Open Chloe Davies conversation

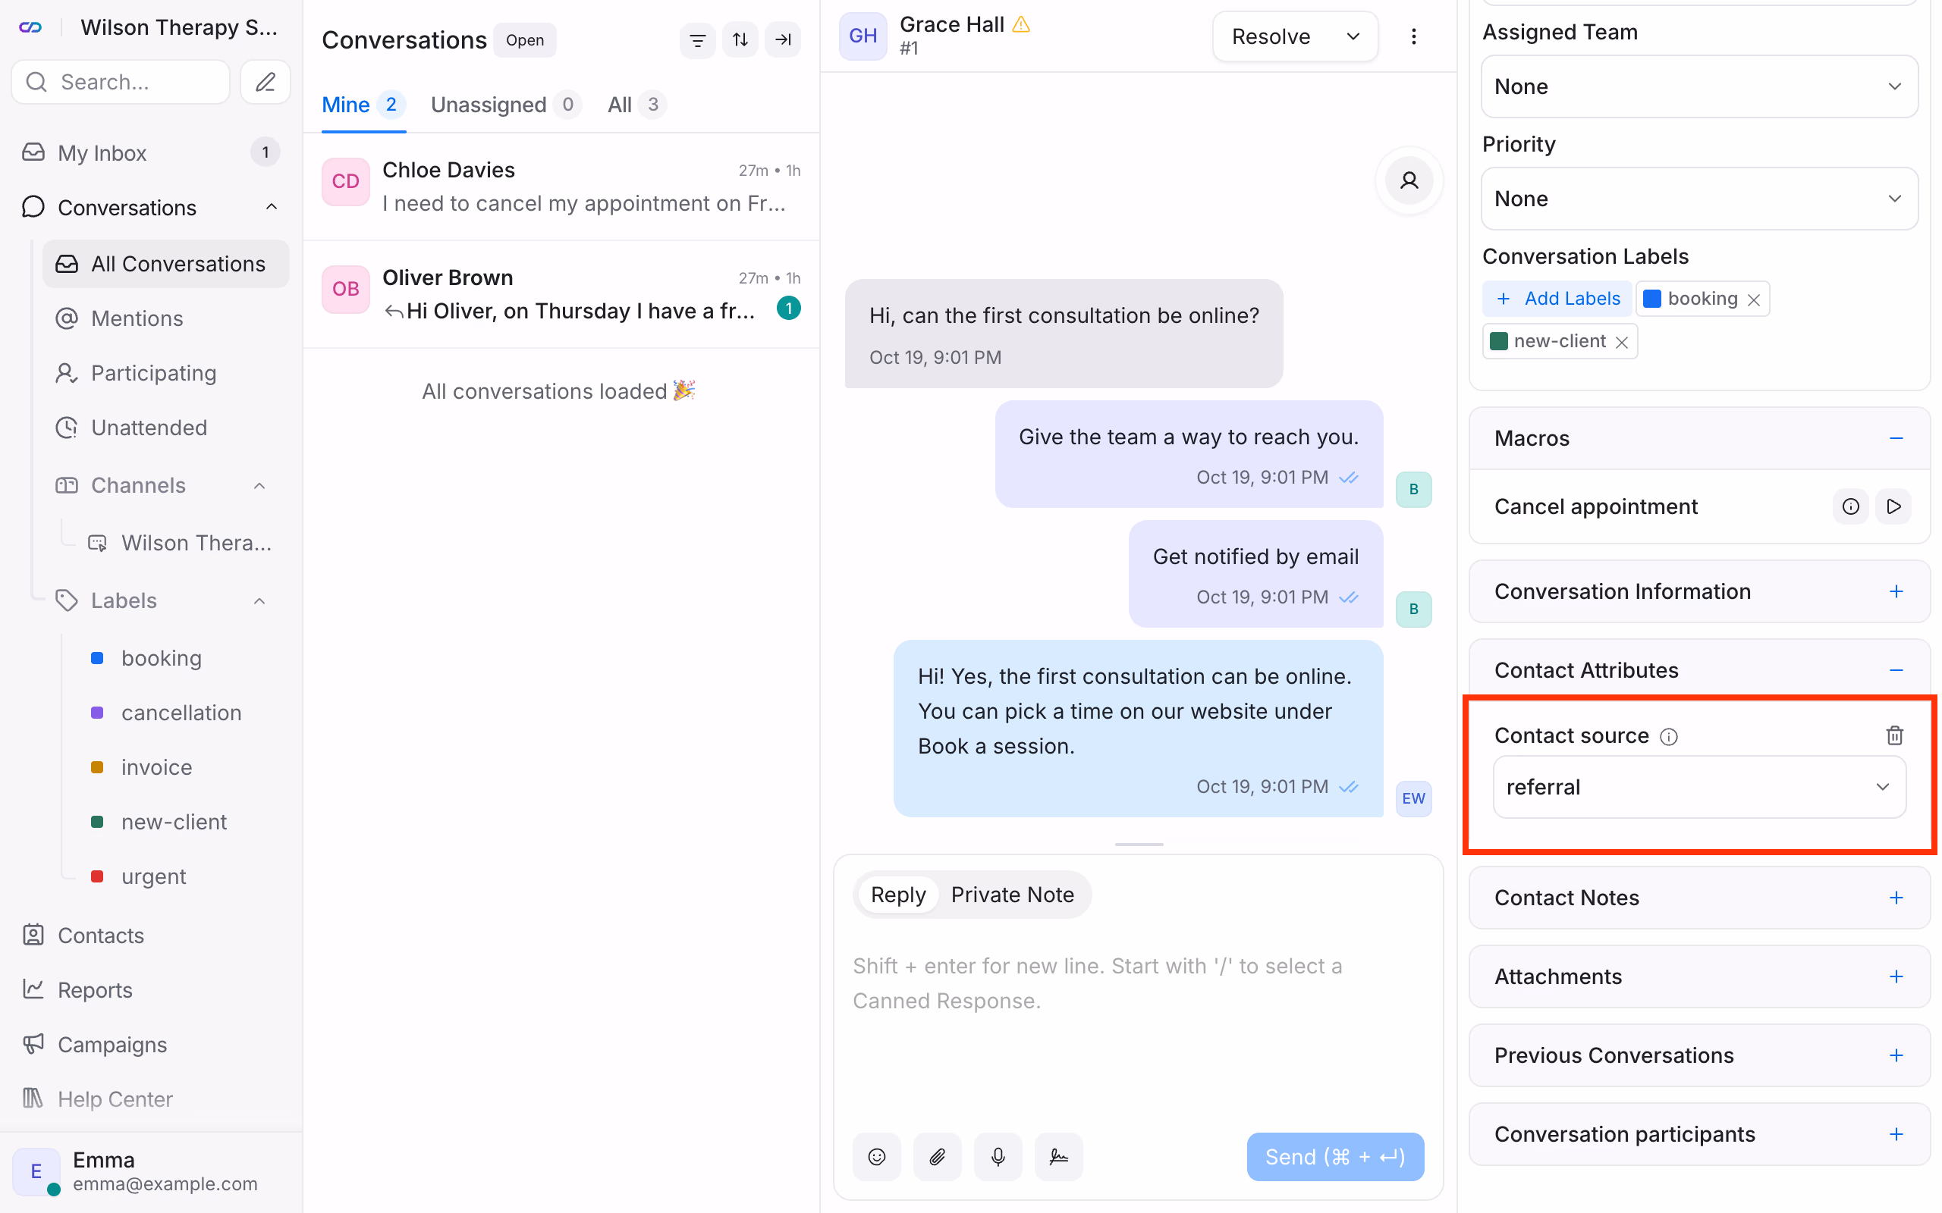(x=561, y=186)
